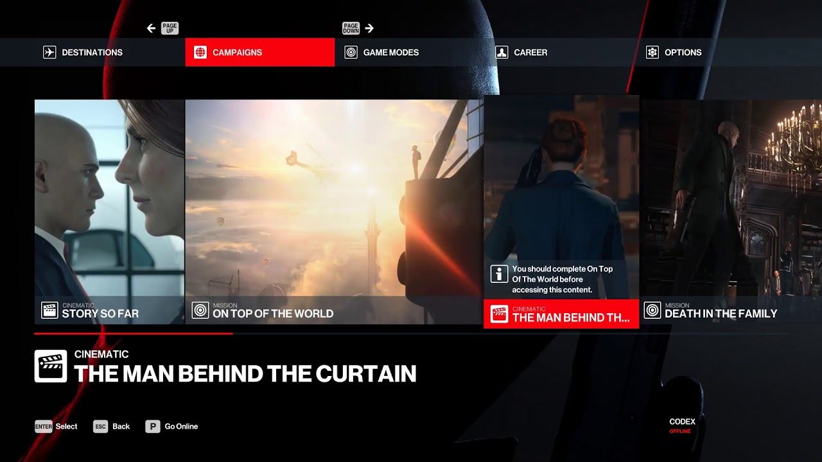This screenshot has height=462, width=822.
Task: Click the right arrow above the tabs
Action: [369, 28]
